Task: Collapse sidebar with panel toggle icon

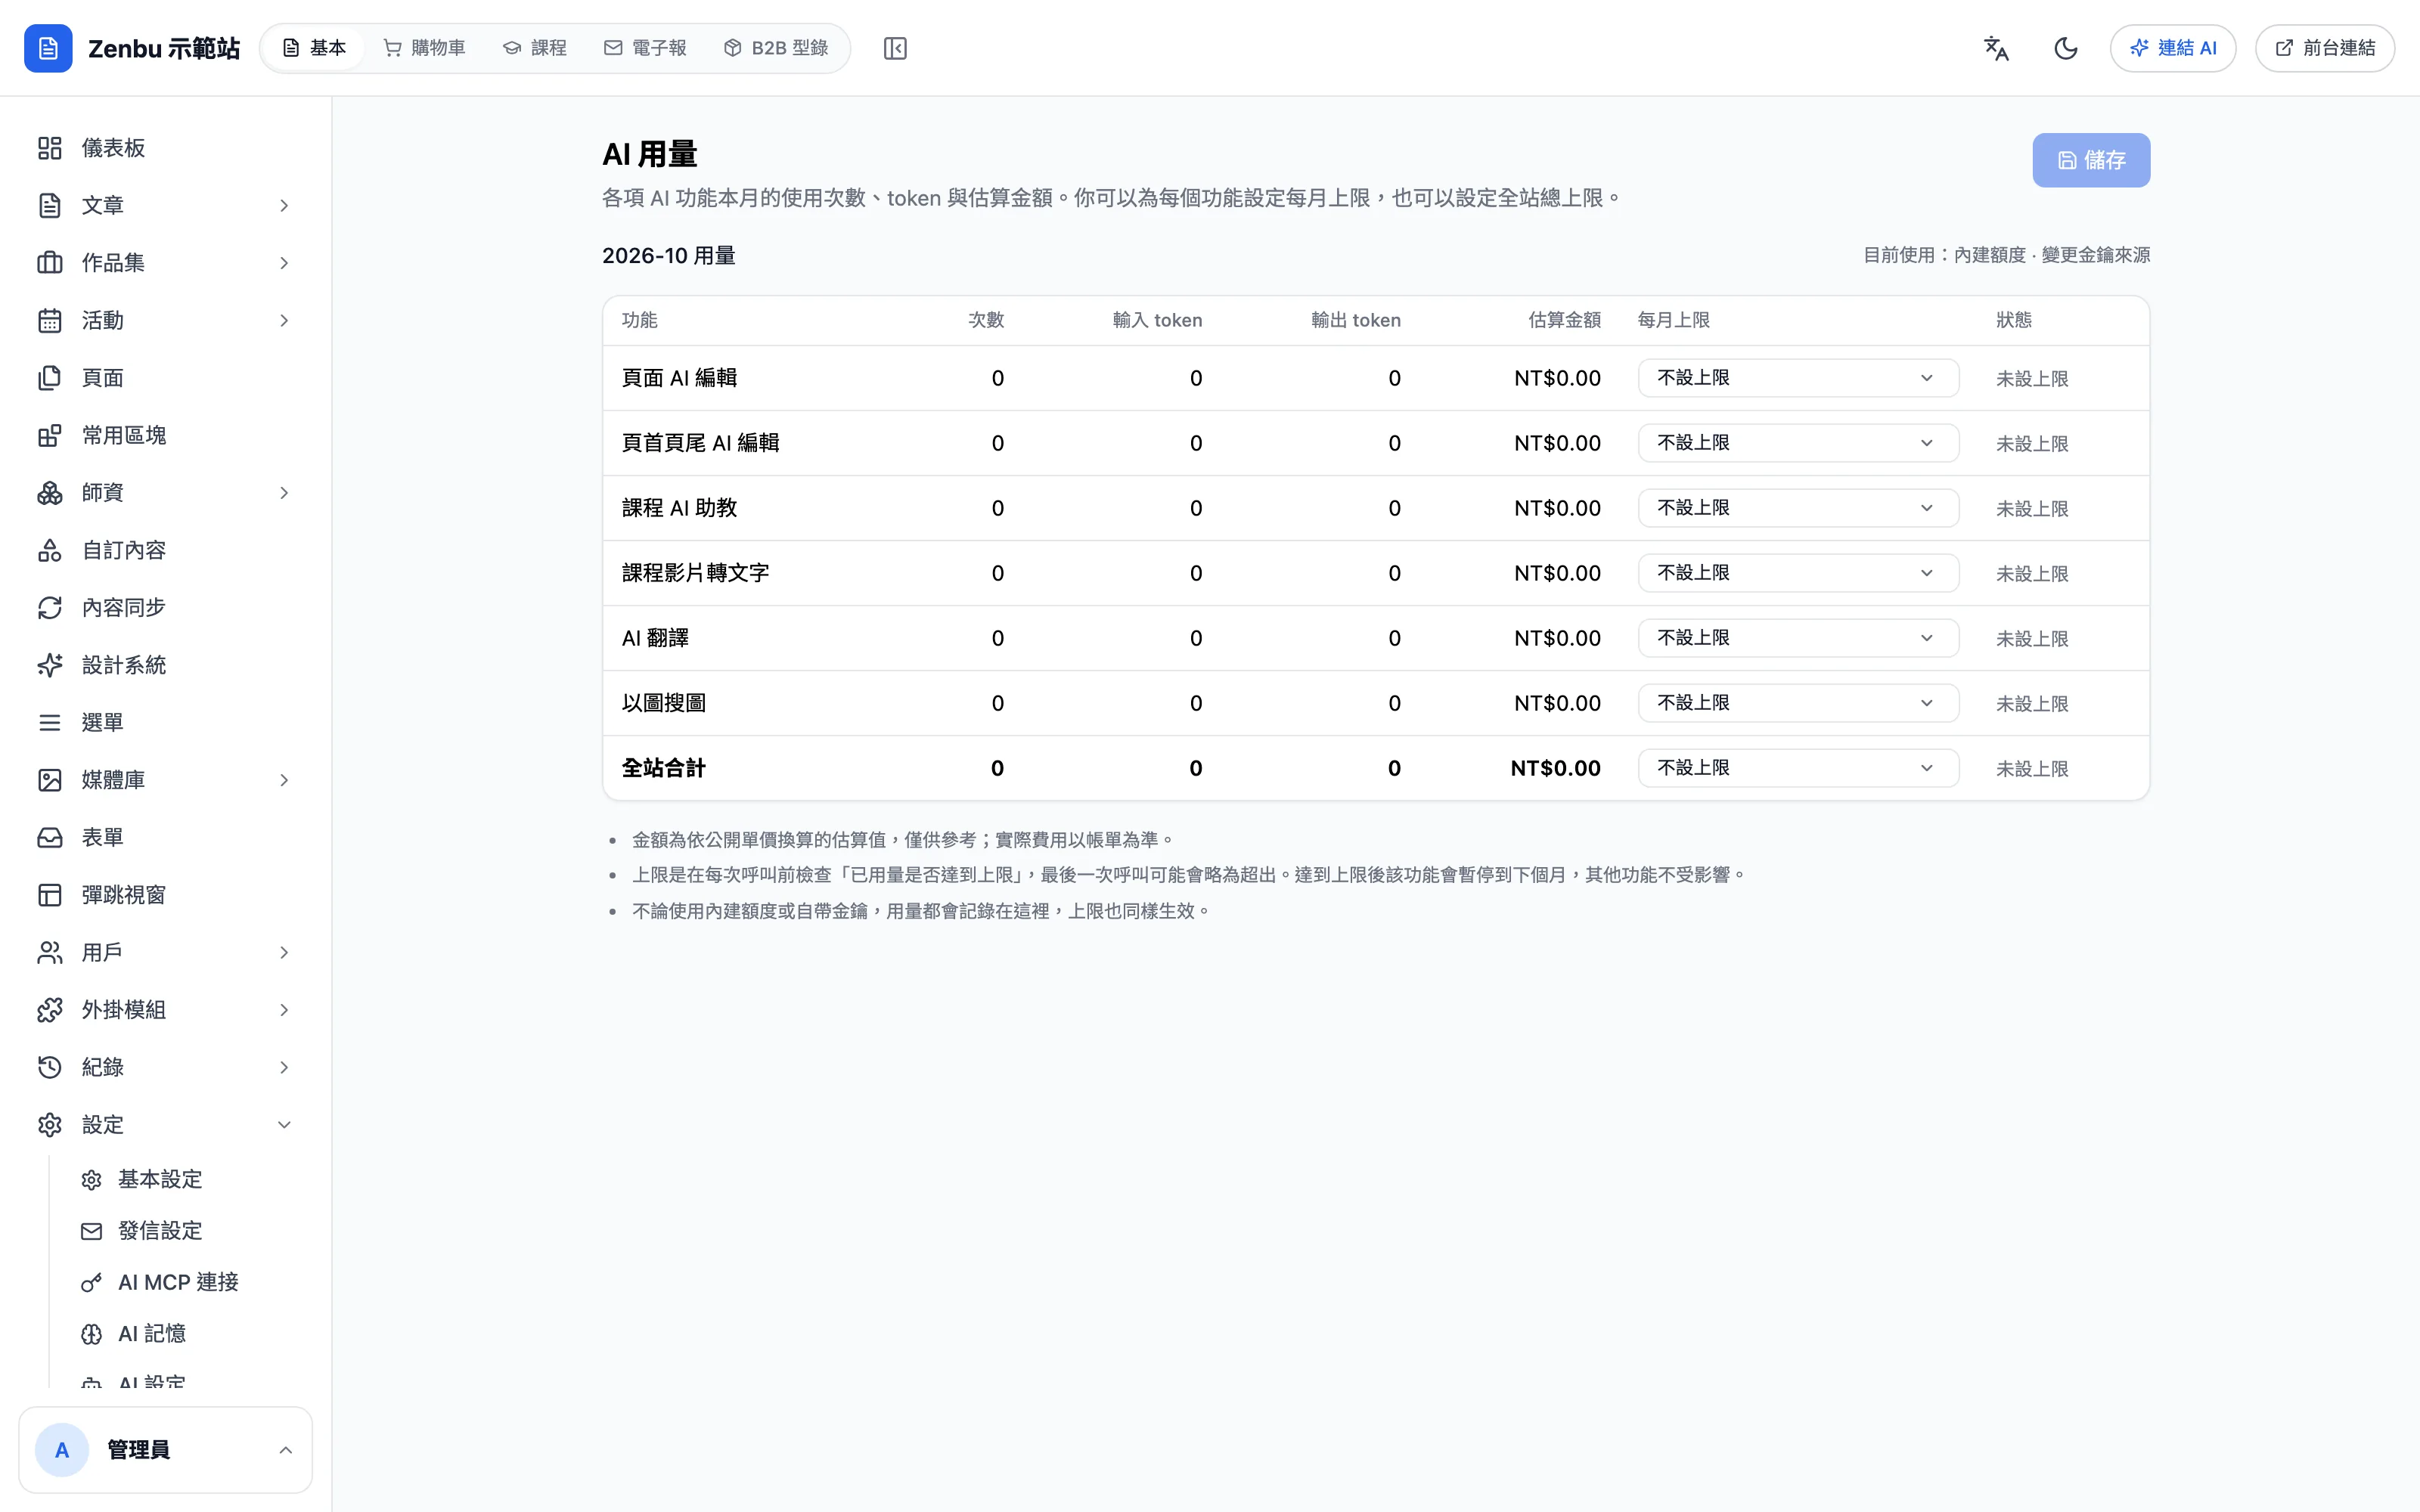Action: point(895,48)
